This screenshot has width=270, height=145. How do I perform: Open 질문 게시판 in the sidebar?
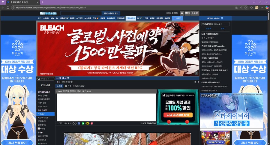[42, 125]
